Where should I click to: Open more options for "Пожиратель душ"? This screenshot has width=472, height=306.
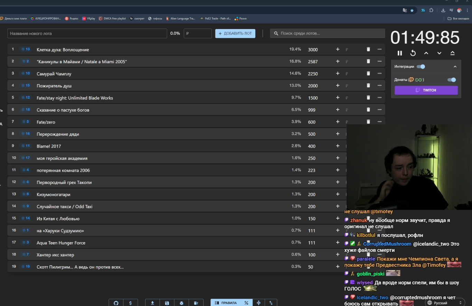pos(379,86)
